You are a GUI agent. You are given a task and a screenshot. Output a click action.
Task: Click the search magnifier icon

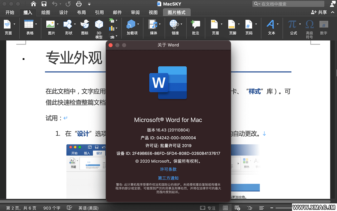[x=256, y=4]
